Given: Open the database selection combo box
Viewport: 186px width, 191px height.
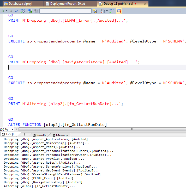Looking at the screenshot, I should 65,11.
